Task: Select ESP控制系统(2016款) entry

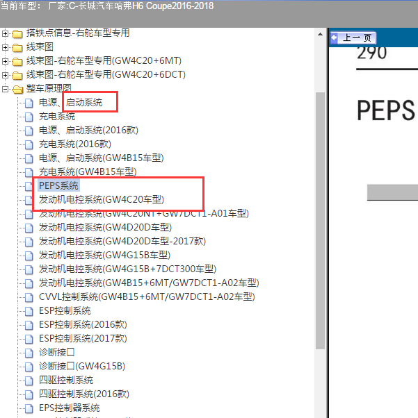Action: tap(83, 324)
